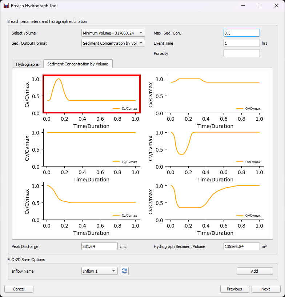Close the Breach Hydrograph Tool window
285x297 pixels.
[x=276, y=6]
